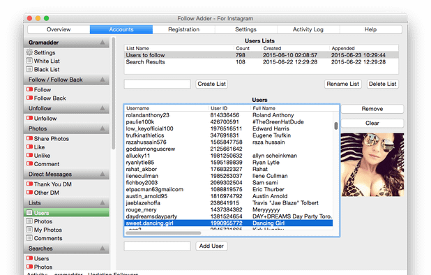Sort lists by the Count column header
The width and height of the screenshot is (431, 275).
coord(247,48)
